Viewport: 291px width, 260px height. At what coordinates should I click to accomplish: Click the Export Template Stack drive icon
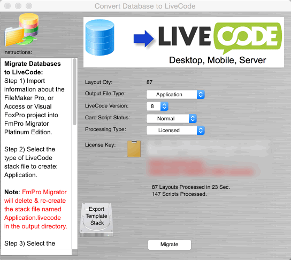click(x=96, y=220)
